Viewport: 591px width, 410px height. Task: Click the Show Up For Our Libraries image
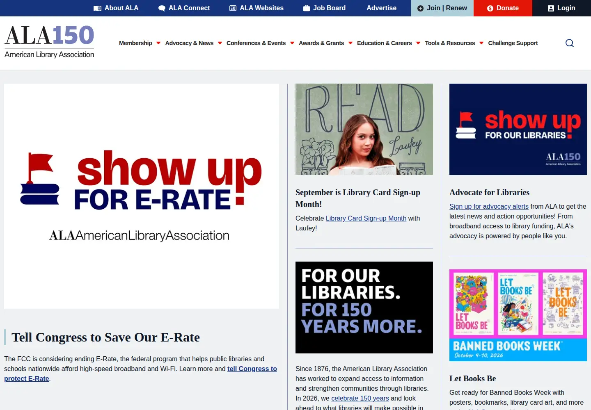518,129
